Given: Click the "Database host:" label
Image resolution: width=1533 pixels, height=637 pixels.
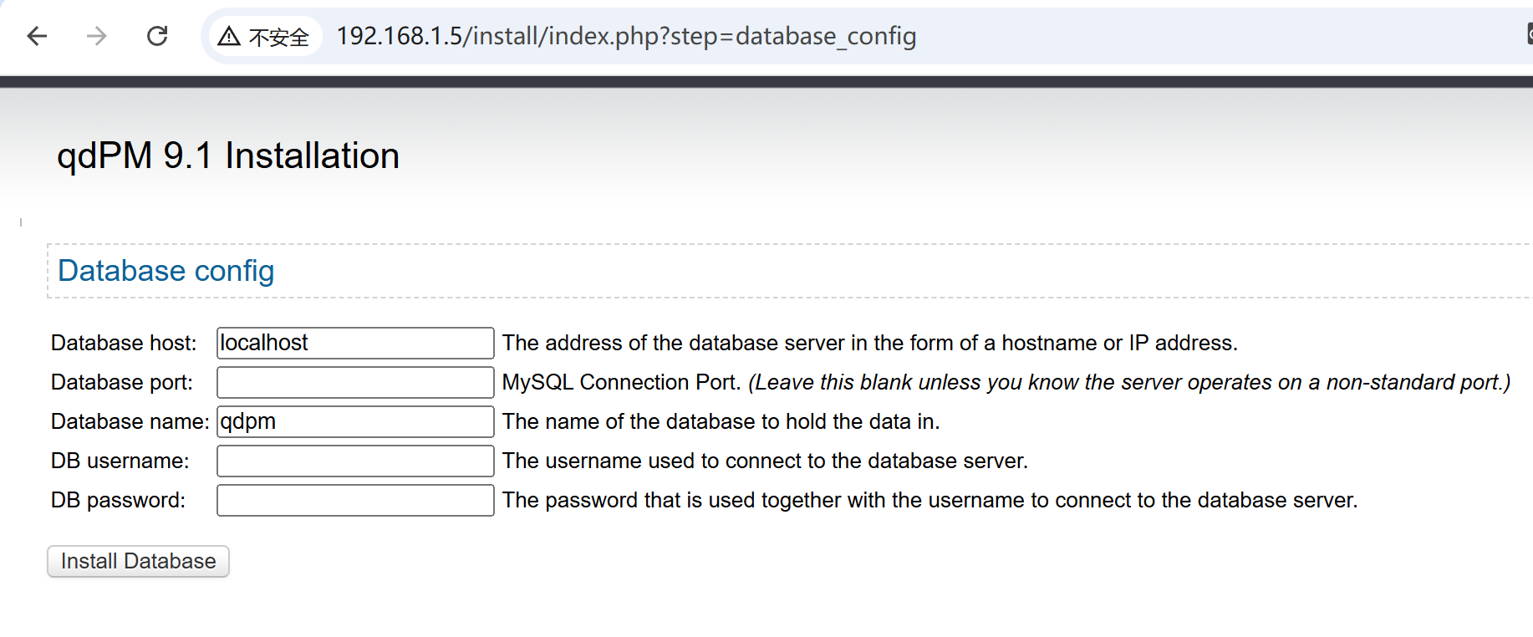Looking at the screenshot, I should [124, 343].
